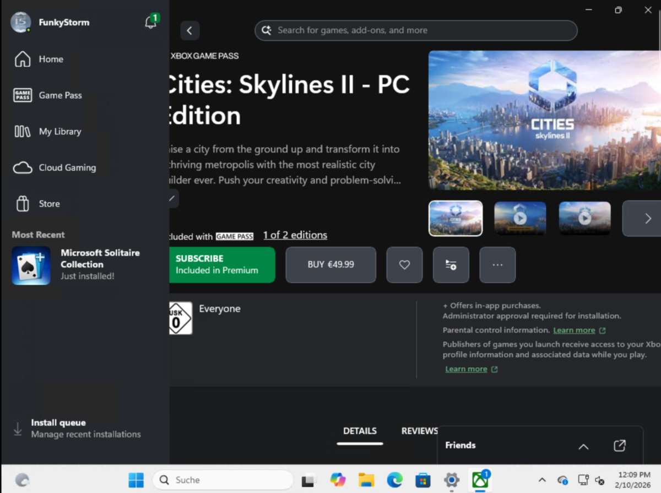Add Cities: Skylines II to a list
661x493 pixels.
[451, 265]
